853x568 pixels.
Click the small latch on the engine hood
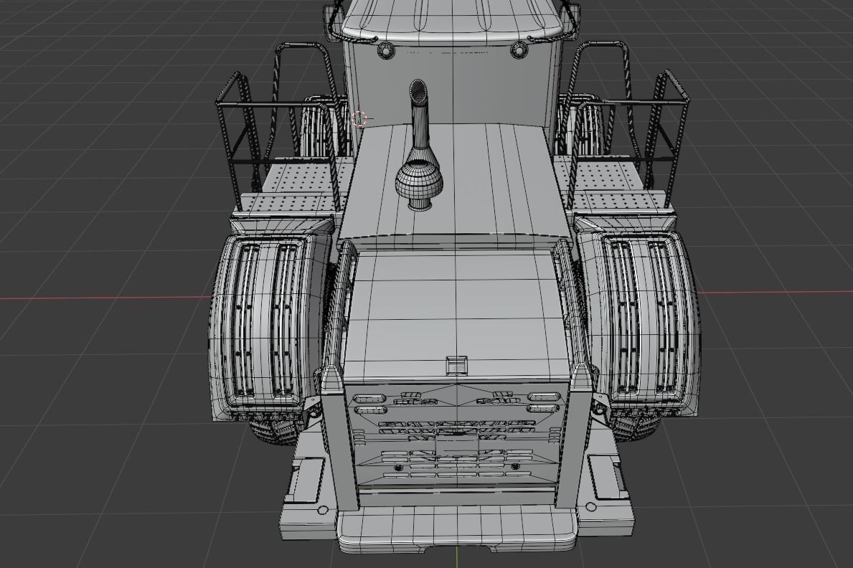[456, 364]
